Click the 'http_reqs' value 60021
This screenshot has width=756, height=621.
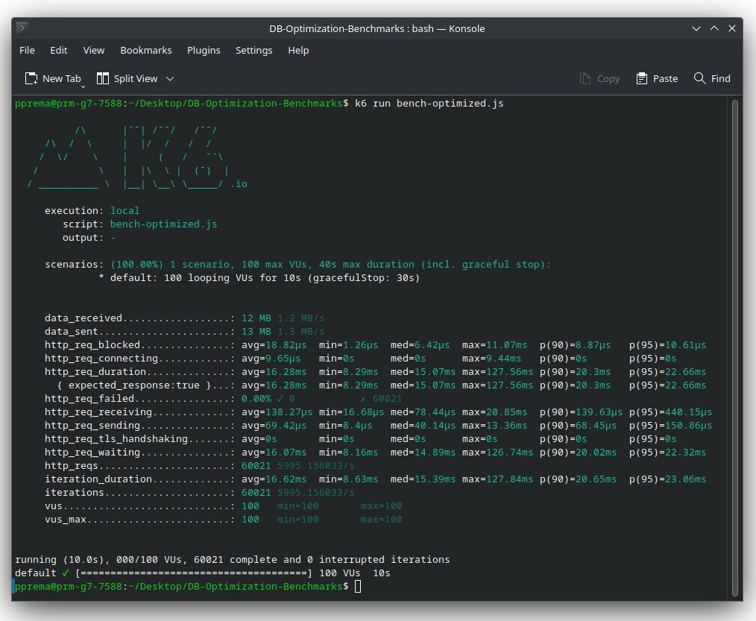(256, 466)
